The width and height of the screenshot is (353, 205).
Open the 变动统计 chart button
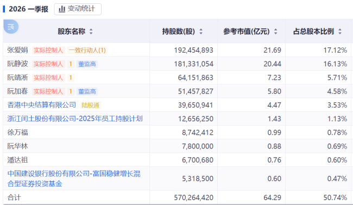[78, 9]
